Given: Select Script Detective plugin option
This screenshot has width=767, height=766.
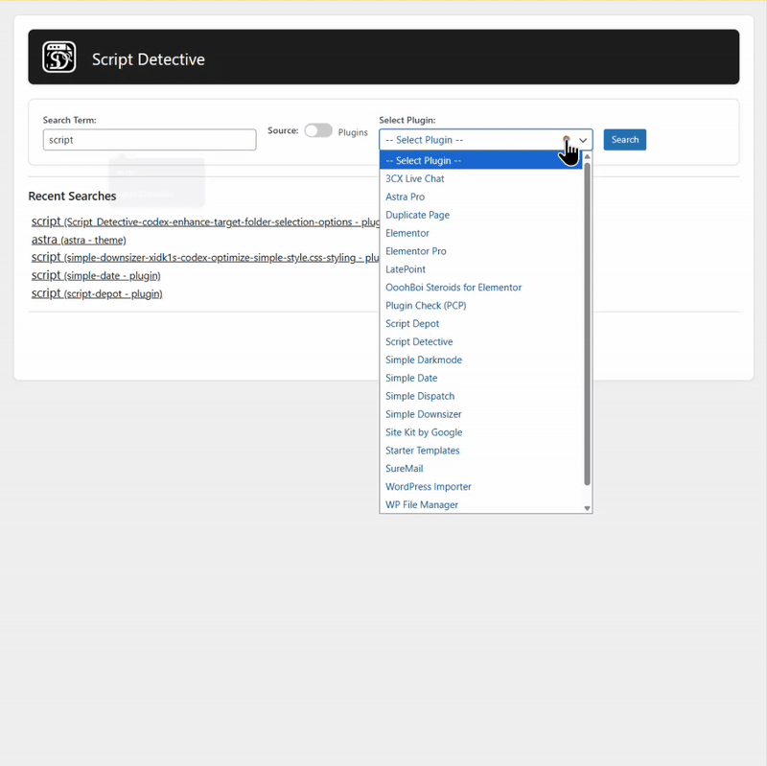Looking at the screenshot, I should pos(481,341).
